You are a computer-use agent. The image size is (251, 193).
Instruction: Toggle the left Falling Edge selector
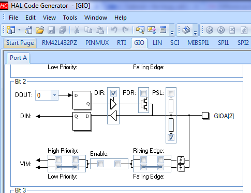click(143, 167)
